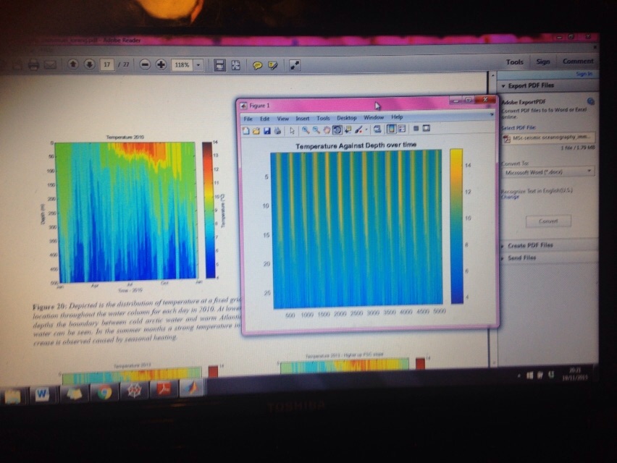Open the Convert To Microsoft Word dropdown

coord(547,171)
